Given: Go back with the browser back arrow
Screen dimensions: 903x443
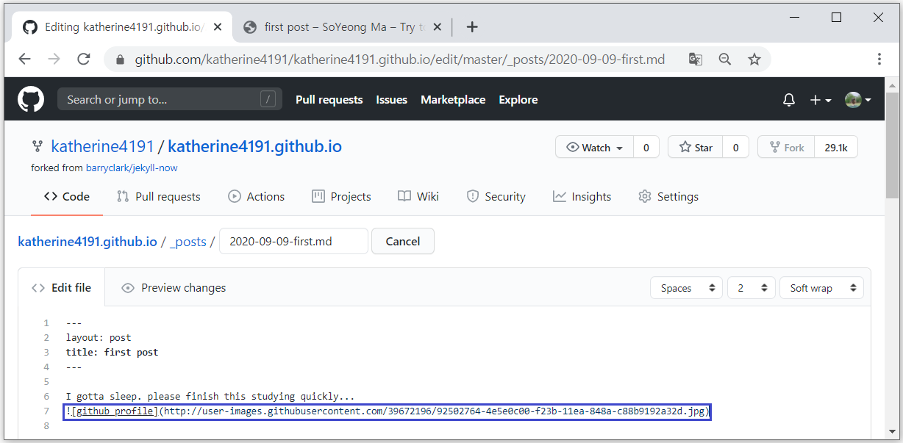Looking at the screenshot, I should 25,60.
